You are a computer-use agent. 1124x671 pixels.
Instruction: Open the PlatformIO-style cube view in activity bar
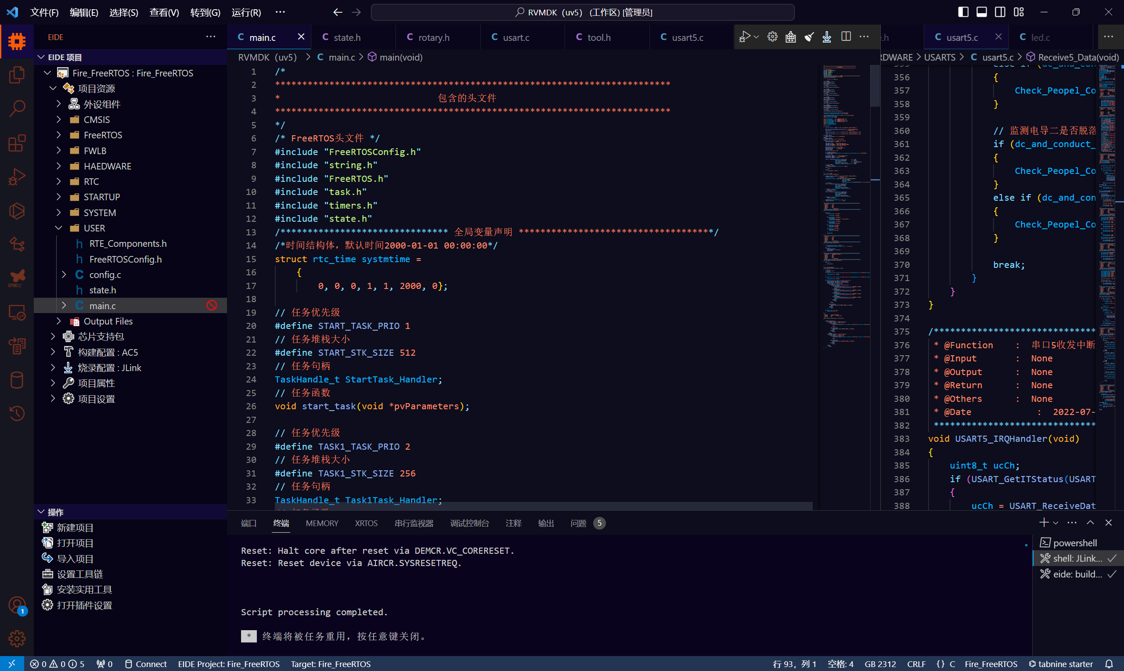(17, 211)
